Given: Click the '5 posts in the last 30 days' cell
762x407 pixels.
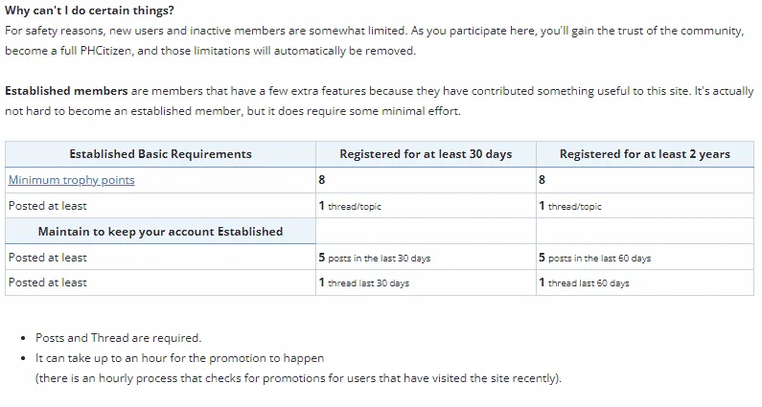Looking at the screenshot, I should [426, 258].
